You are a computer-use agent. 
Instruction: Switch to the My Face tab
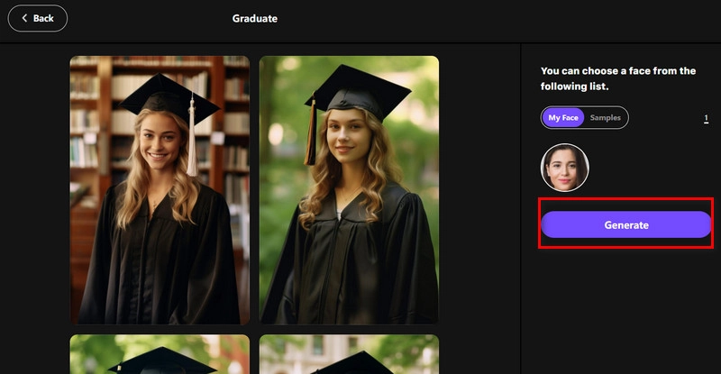[562, 118]
